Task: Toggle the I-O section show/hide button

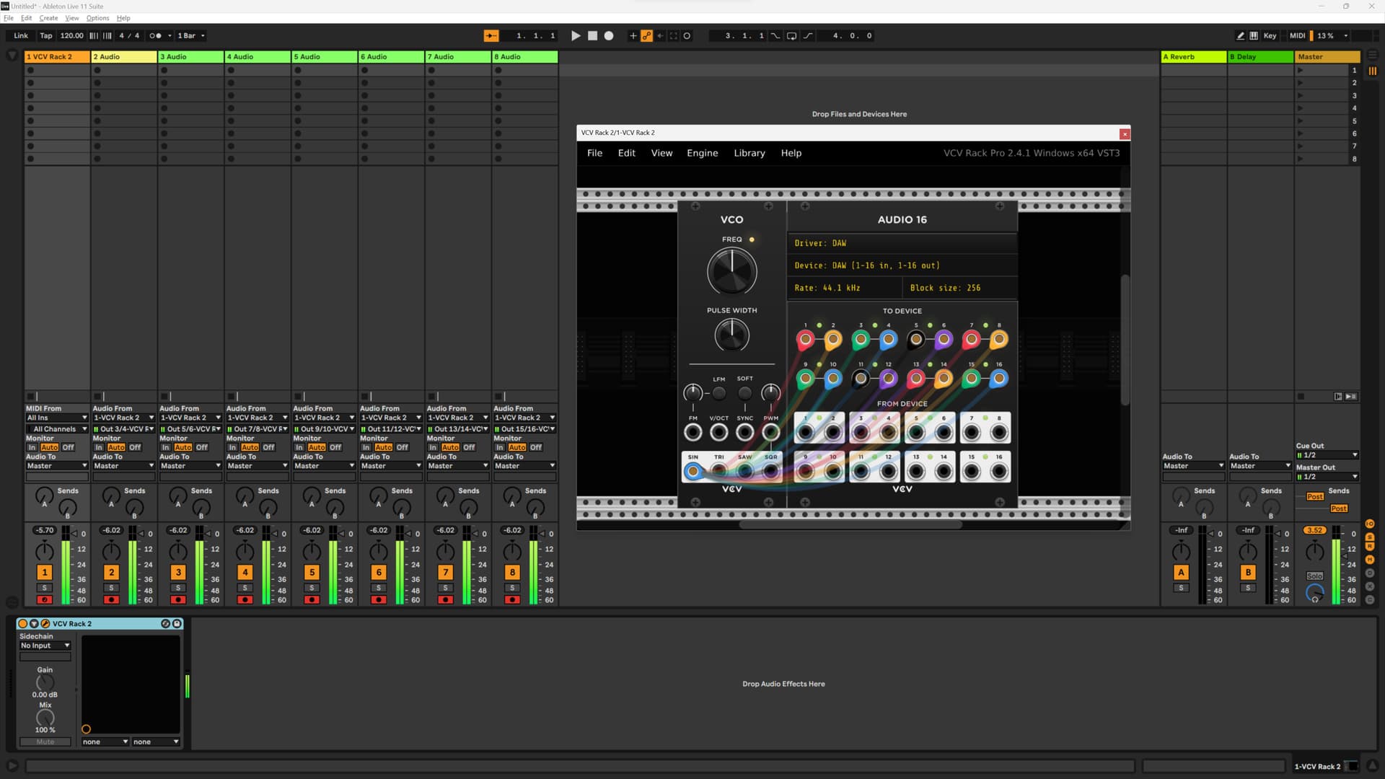Action: 1369,524
